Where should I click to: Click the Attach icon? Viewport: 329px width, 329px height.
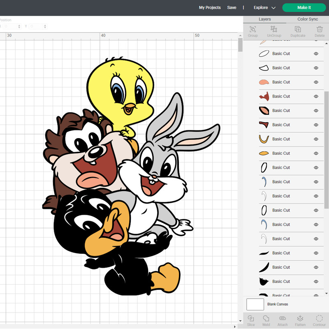tap(282, 320)
